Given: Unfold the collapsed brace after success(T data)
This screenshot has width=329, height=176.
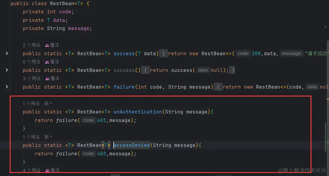Looking at the screenshot, I should click(164, 53).
